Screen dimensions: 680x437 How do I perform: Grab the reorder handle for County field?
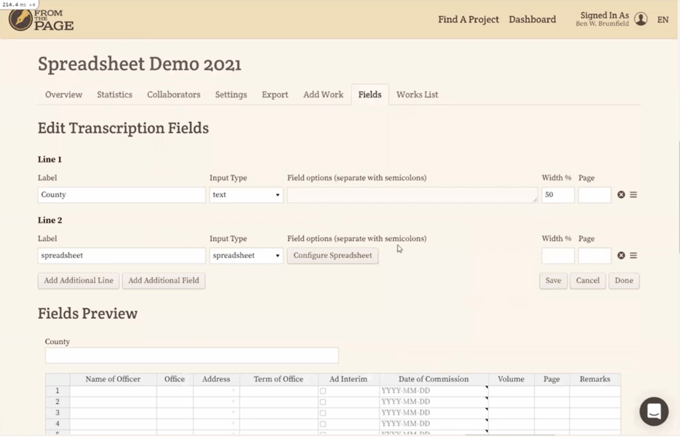[634, 195]
